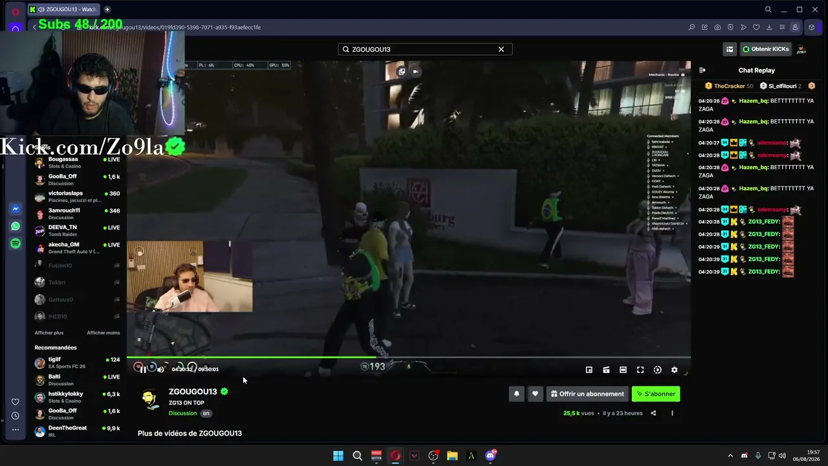This screenshot has width=828, height=466.
Task: Click the ad blocker shield icon
Action: (730, 27)
